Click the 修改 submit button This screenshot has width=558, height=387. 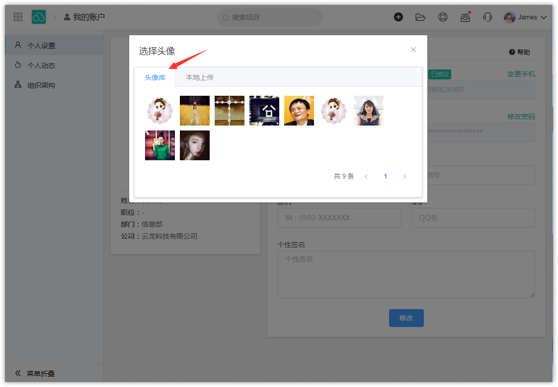[406, 318]
